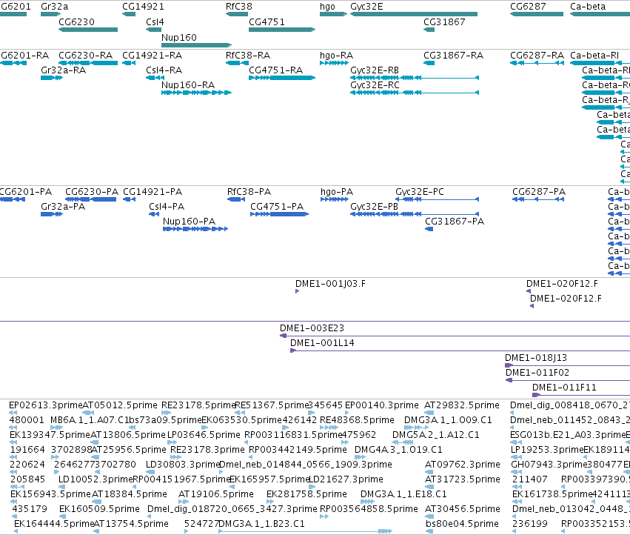
Task: Click the RfC38-RA transcript label
Action: [248, 56]
